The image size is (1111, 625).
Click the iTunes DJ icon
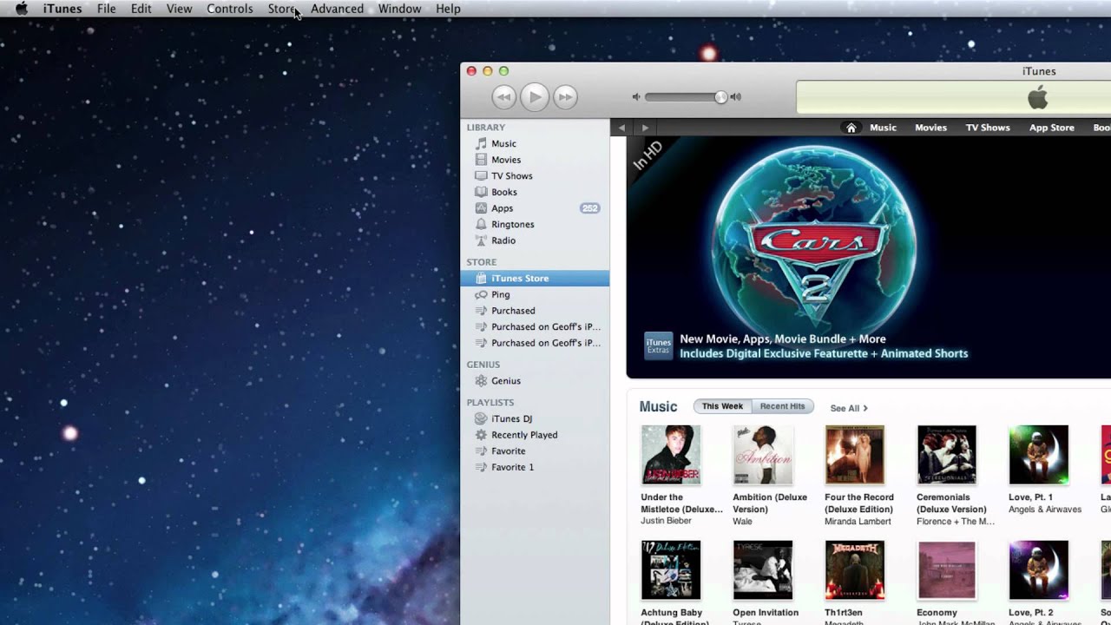(481, 418)
